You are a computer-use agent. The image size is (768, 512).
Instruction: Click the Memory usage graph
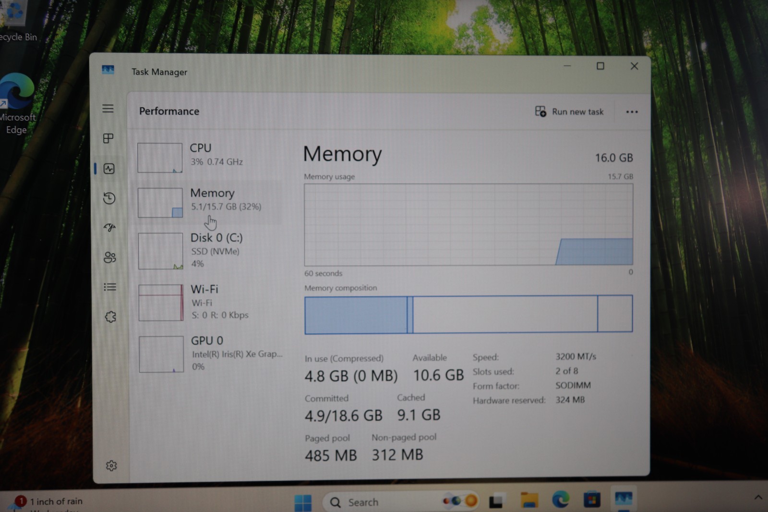tap(468, 224)
